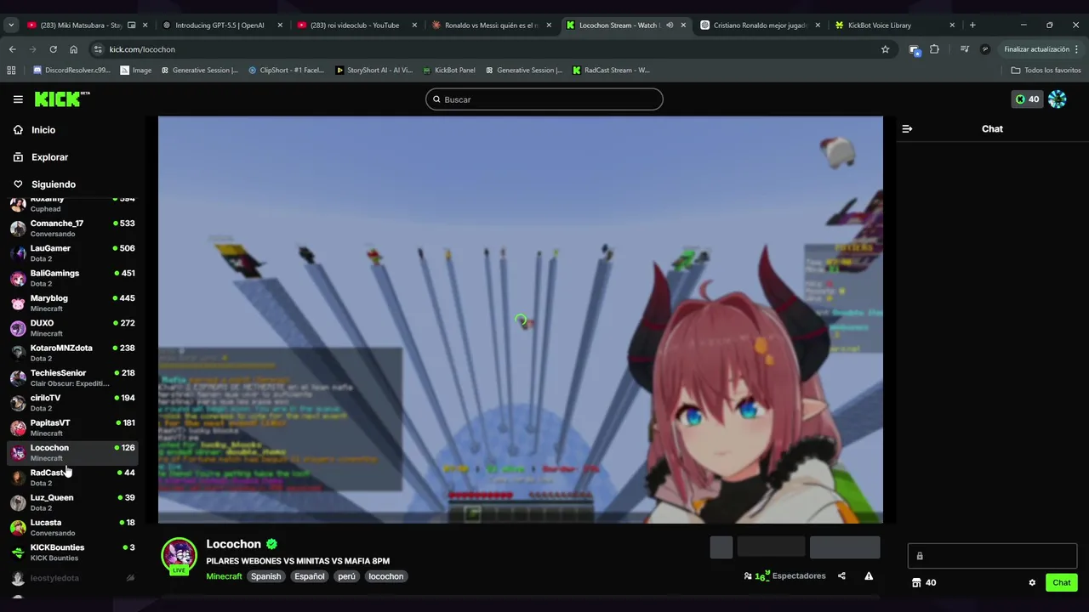Click the report warning triangle icon
Screen dimensions: 1089x612
(x=869, y=576)
